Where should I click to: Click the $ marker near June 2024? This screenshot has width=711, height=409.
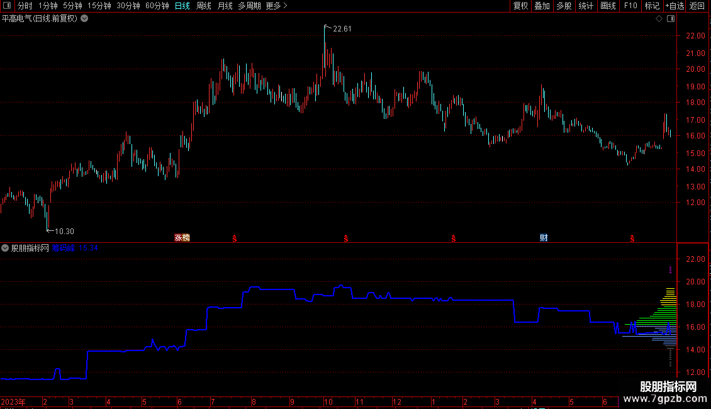[632, 238]
